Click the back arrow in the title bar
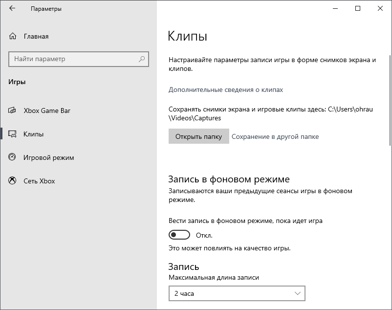392x310 pixels. 12,9
